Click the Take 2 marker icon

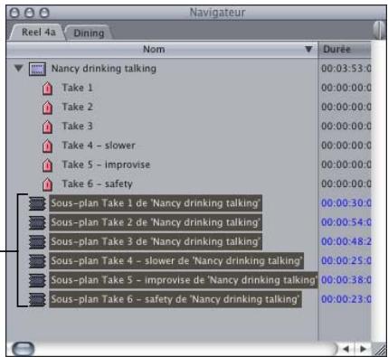click(47, 108)
